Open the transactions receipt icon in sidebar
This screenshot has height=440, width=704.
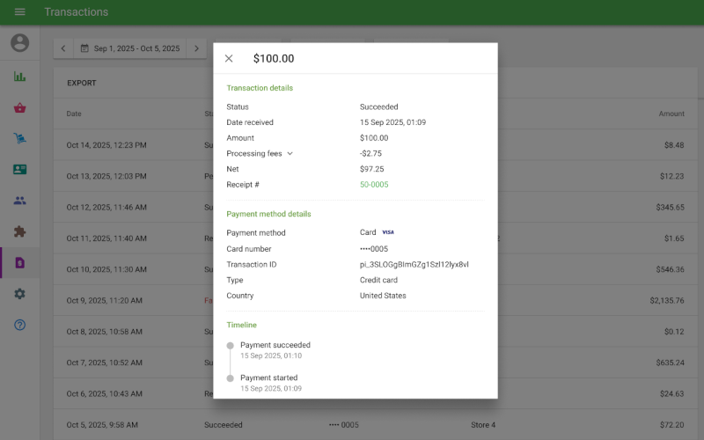(19, 262)
